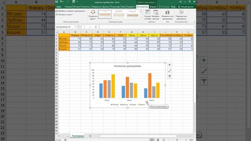Apply the second chart style thumbnail
Image resolution: width=251 pixels, height=141 pixels.
(x=118, y=14)
